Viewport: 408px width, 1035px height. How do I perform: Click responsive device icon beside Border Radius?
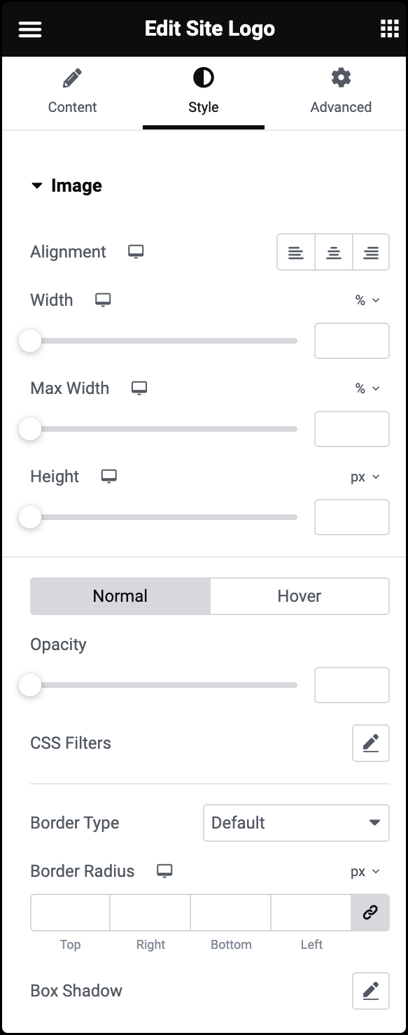164,871
